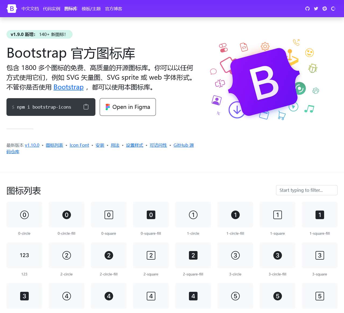The width and height of the screenshot is (344, 313).
Task: Open the Icon Font link
Action: click(x=79, y=145)
